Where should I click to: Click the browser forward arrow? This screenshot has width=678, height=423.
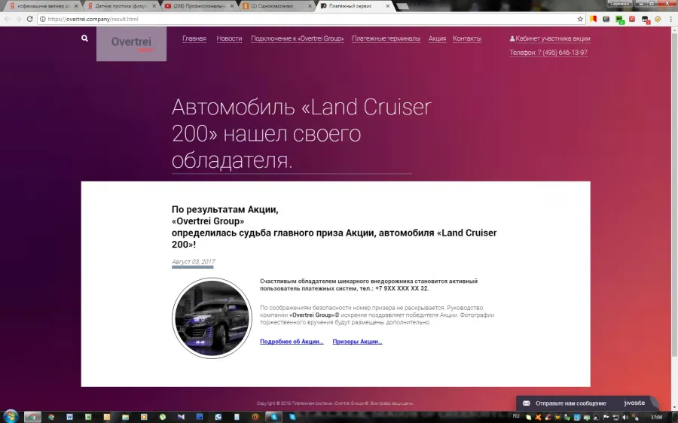point(18,19)
